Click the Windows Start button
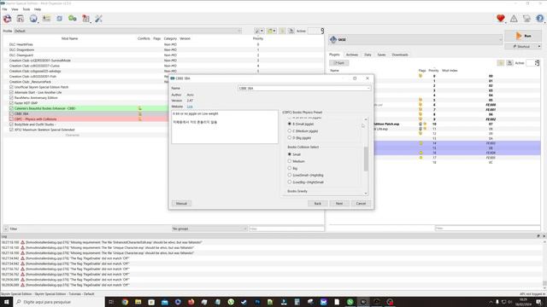Viewport: 547px width, 307px height. (6, 302)
